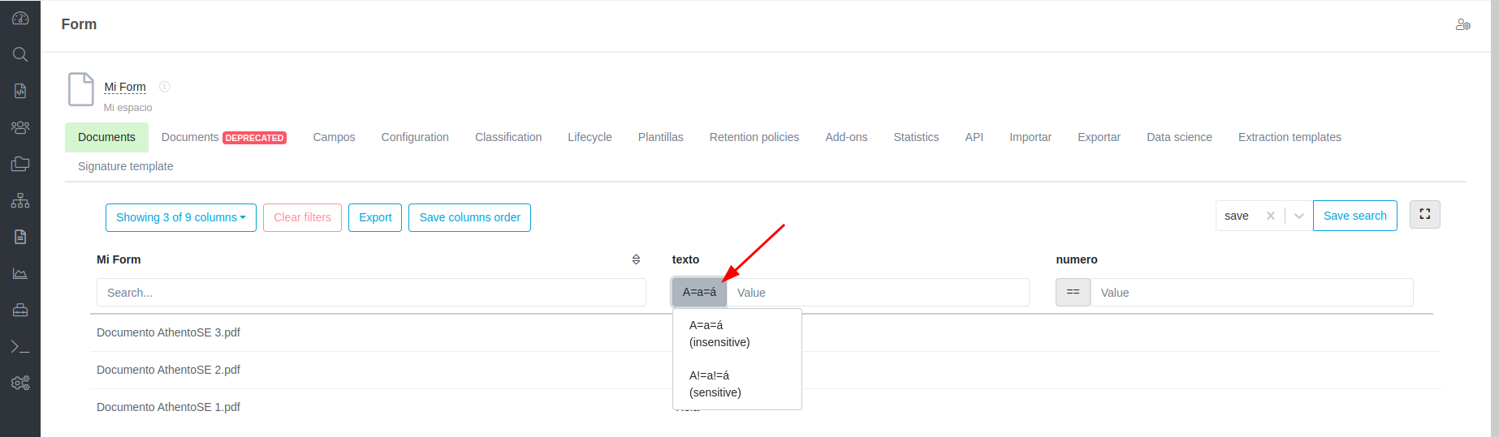Open the saved search dropdown chevron
This screenshot has height=437, width=1499.
[1298, 216]
